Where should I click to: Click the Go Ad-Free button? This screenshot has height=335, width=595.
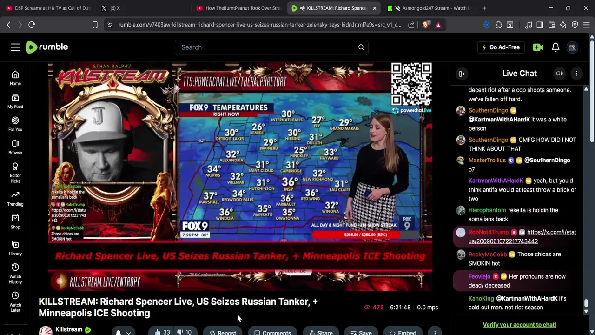click(501, 47)
